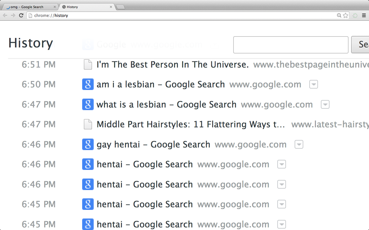This screenshot has width=369, height=230.
Task: Click Google favicon of "what is a lesbian" row
Action: (88, 104)
